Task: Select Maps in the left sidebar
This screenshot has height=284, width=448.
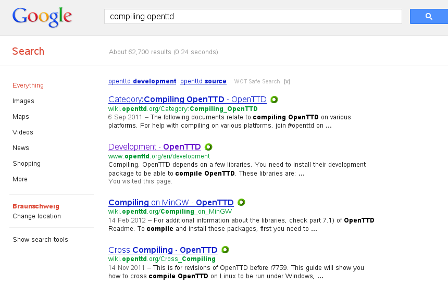Action: click(21, 117)
